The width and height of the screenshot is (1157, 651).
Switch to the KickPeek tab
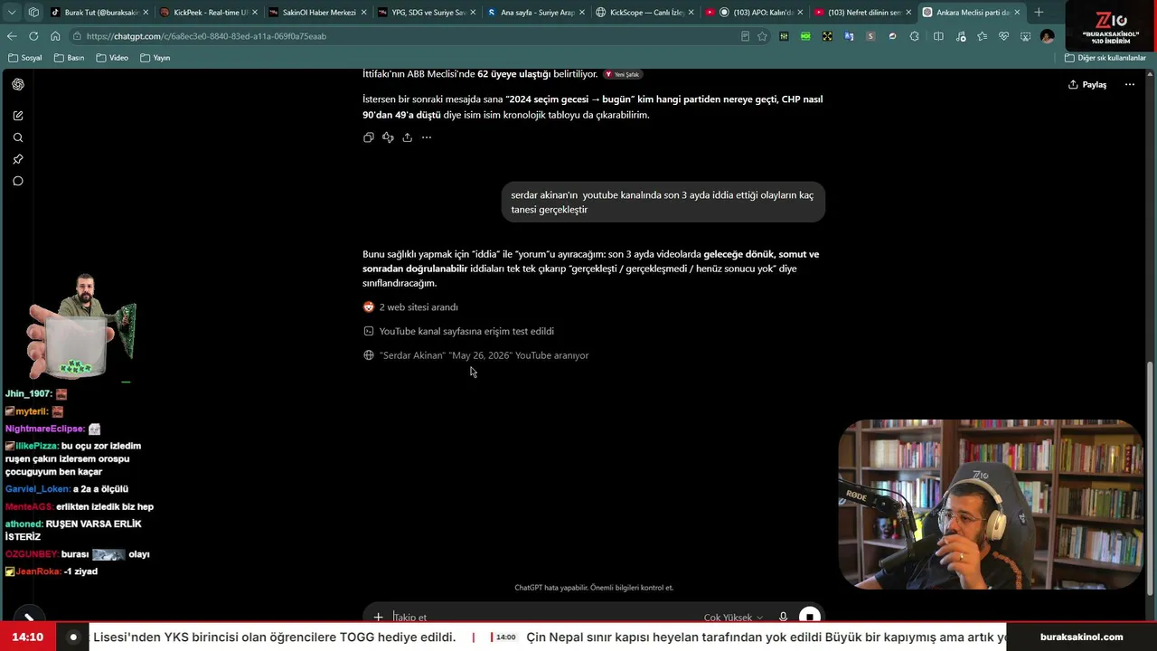[208, 13]
